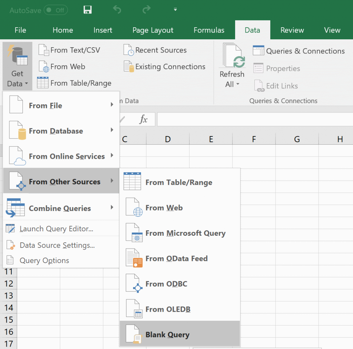Click the insert function fx icon
353x349 pixels.
143,119
